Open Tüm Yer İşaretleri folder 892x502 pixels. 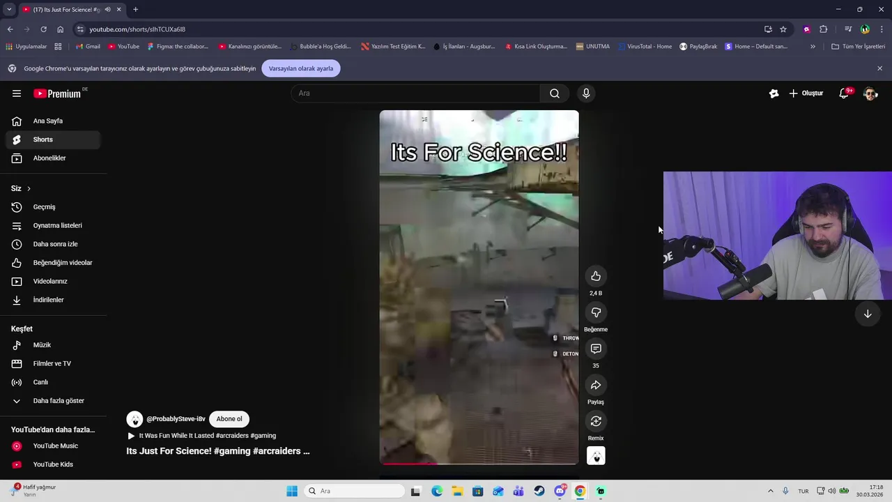click(x=858, y=47)
